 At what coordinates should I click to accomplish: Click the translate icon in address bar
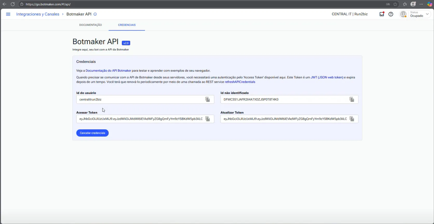pyautogui.click(x=388, y=4)
